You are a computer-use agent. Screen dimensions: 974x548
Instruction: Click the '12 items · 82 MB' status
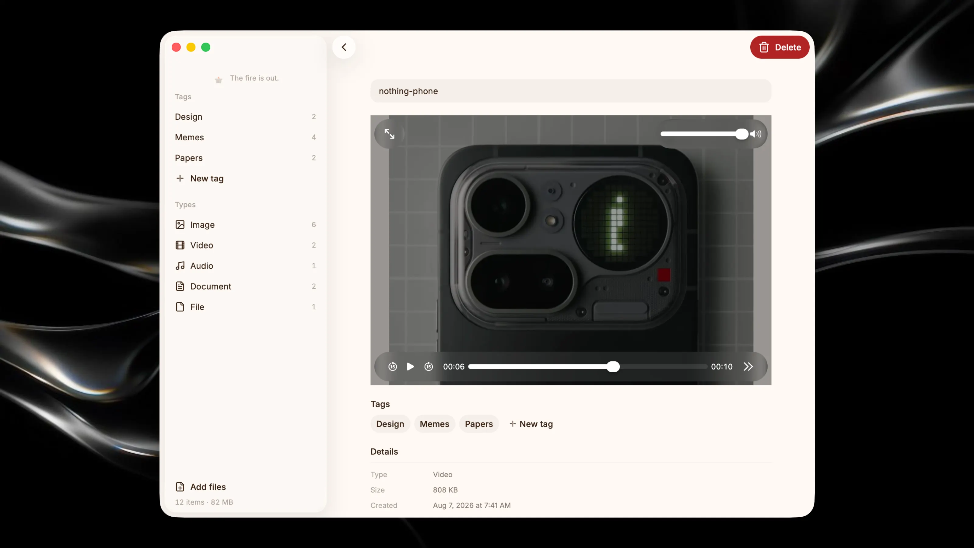204,502
